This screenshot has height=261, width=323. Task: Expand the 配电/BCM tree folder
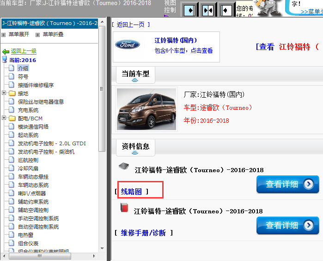tap(4, 118)
